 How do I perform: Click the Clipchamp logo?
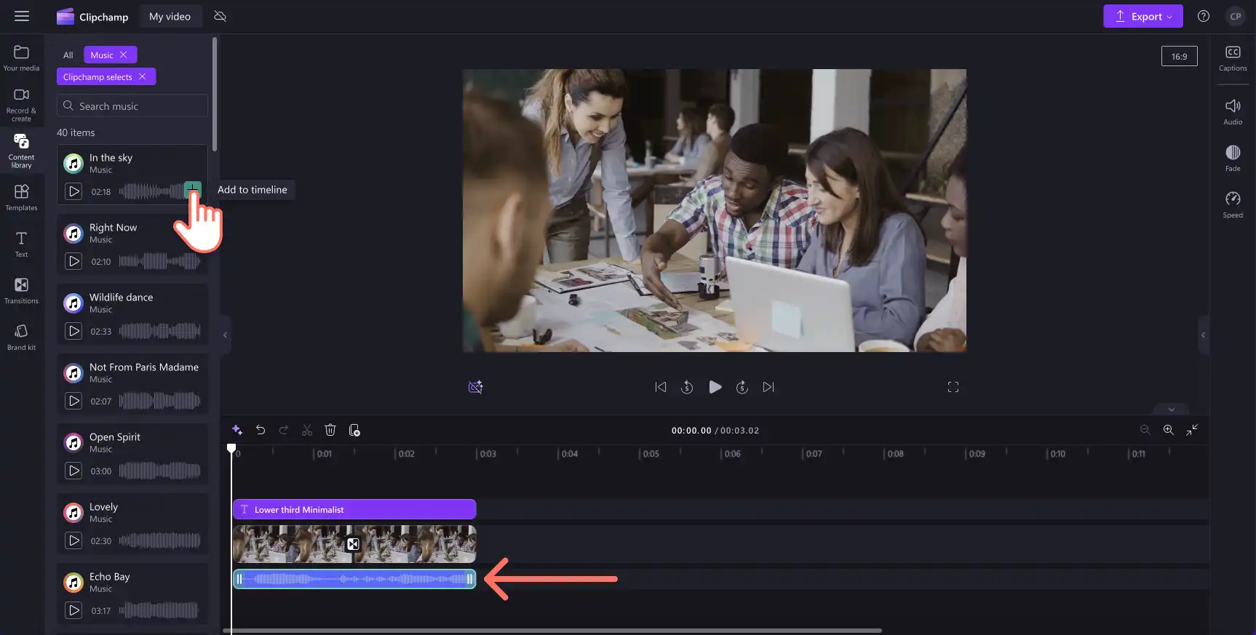(x=92, y=17)
